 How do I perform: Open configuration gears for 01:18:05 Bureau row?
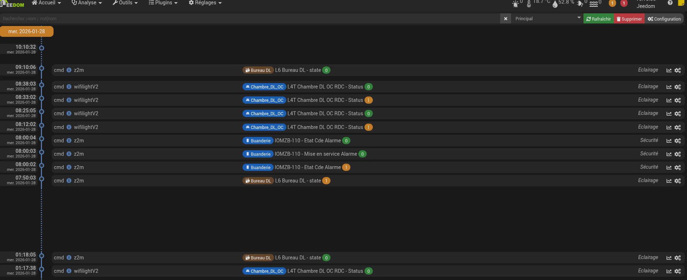tap(678, 258)
